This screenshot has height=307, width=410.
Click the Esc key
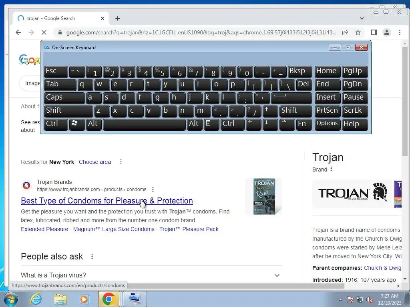pos(56,72)
